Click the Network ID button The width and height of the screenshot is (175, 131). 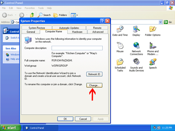pos(94,74)
